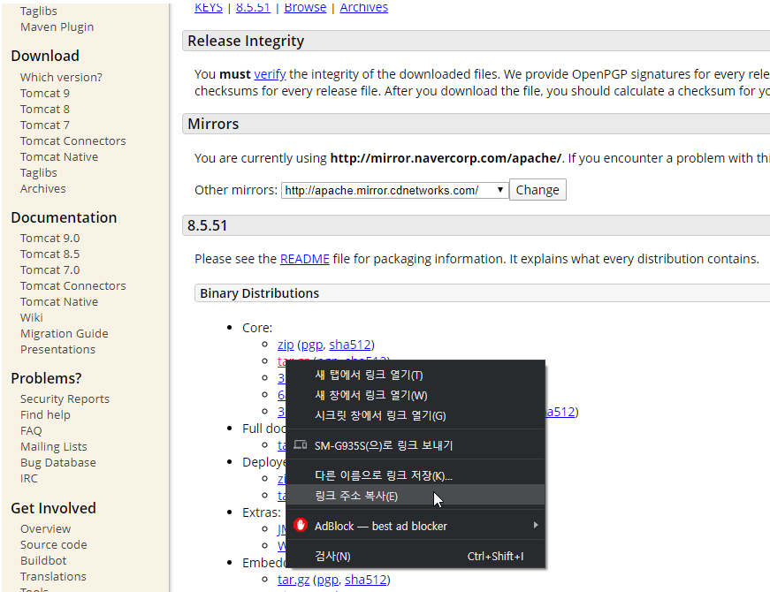Open the AdBlock — best ad blocker entry
770x592 pixels.
tap(415, 526)
